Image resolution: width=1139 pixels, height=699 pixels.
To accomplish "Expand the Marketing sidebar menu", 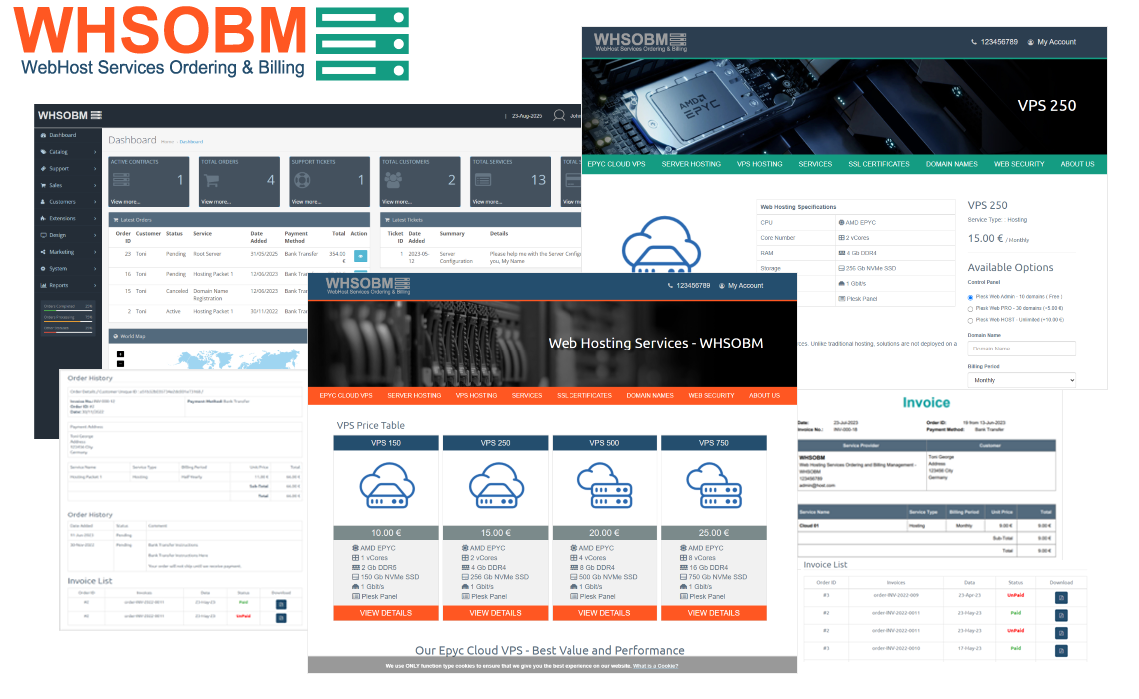I will pyautogui.click(x=69, y=252).
